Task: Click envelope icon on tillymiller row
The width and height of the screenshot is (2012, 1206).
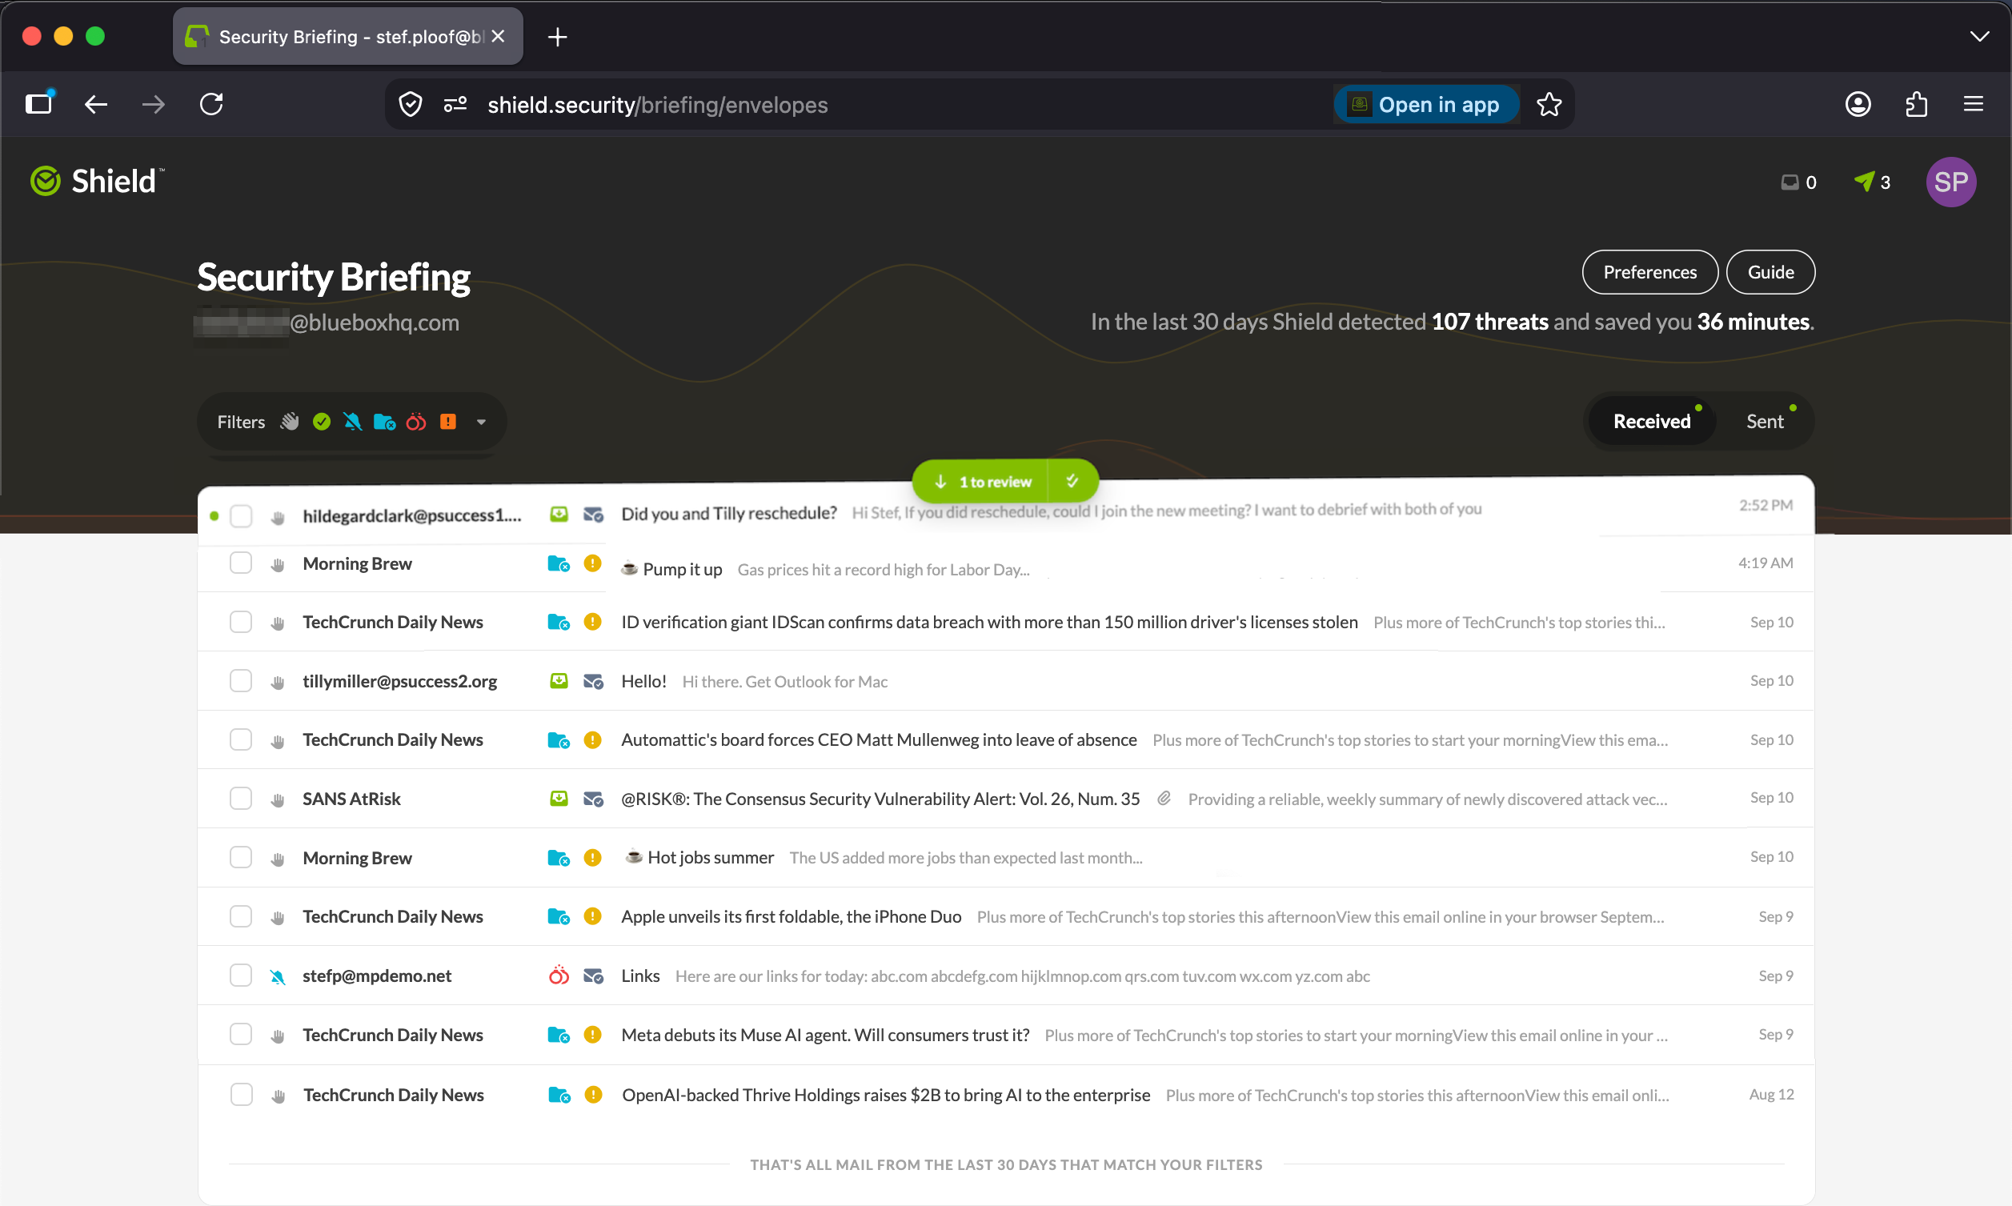Action: click(x=593, y=681)
